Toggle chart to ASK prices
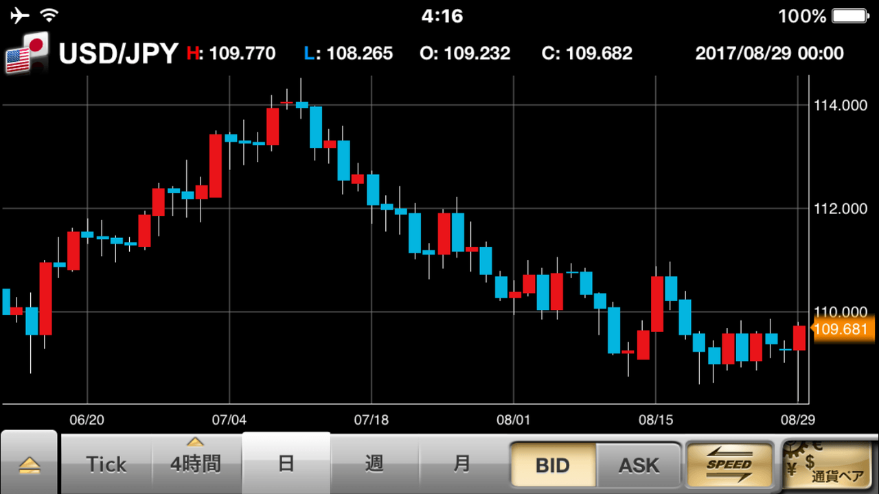Image resolution: width=879 pixels, height=494 pixels. point(639,465)
